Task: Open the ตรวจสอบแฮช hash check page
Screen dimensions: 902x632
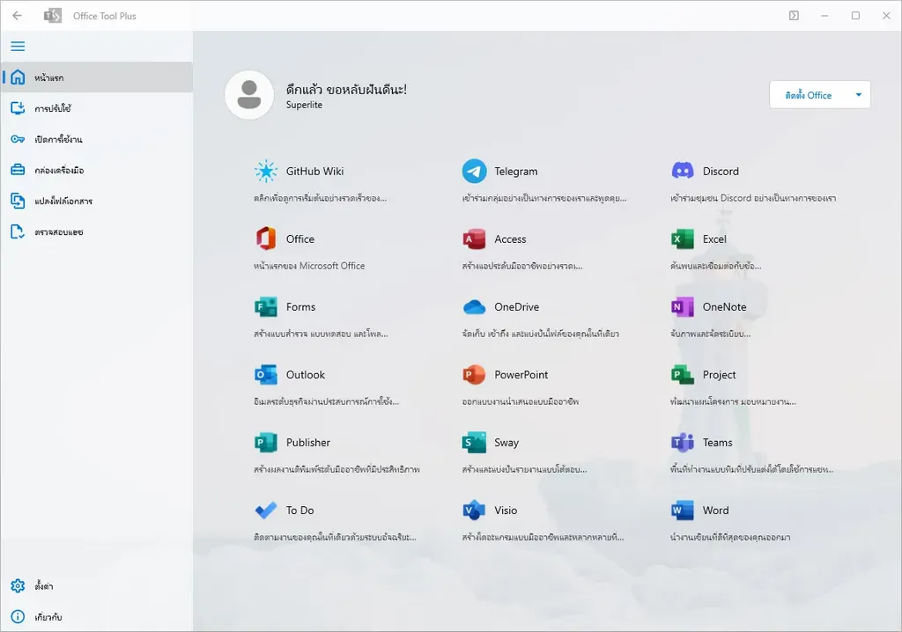Action: [x=97, y=232]
